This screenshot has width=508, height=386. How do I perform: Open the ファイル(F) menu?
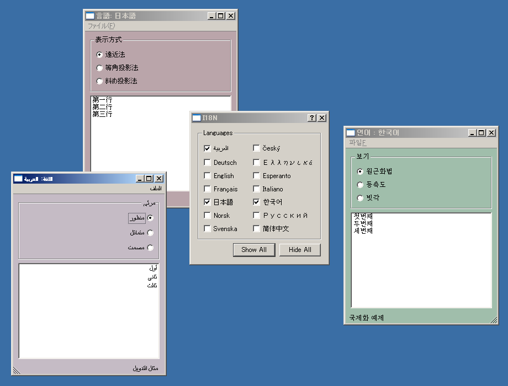tap(102, 26)
